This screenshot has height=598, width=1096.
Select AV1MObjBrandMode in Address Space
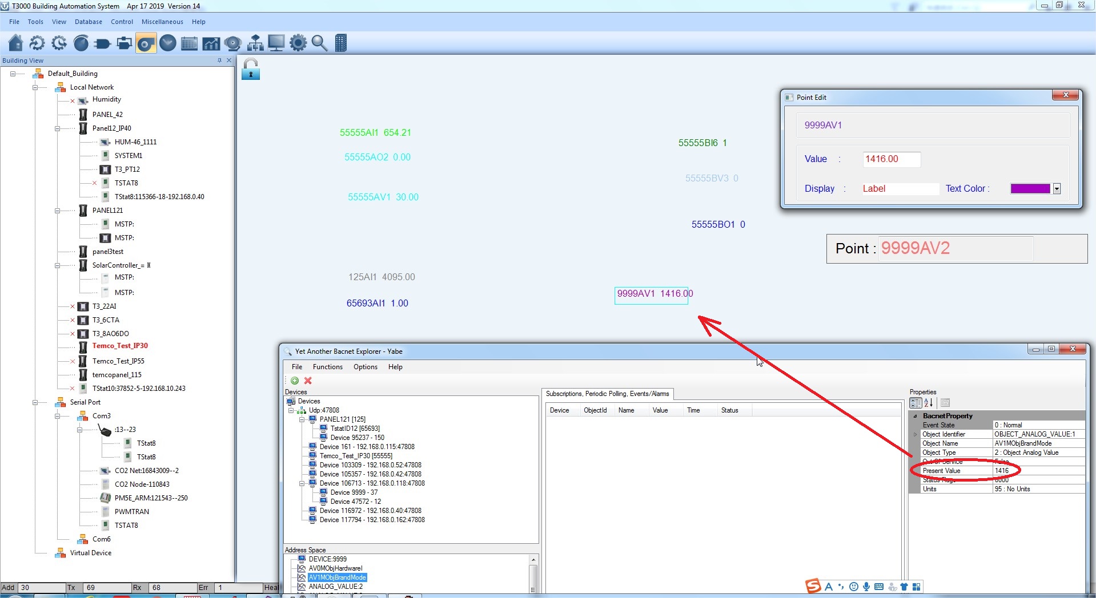337,577
